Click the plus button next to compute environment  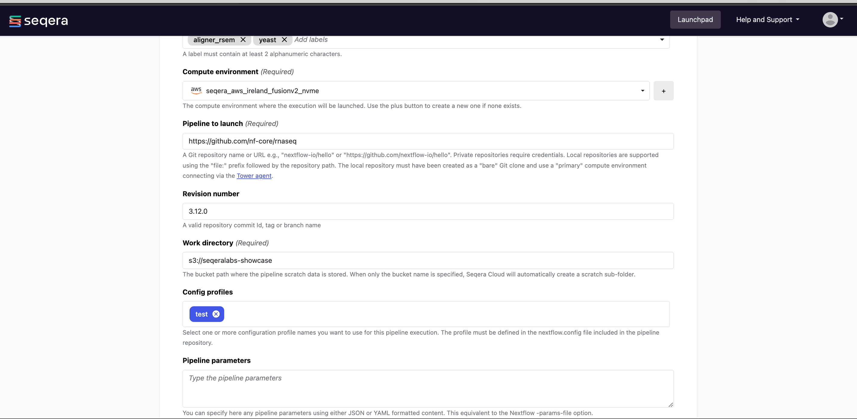664,91
